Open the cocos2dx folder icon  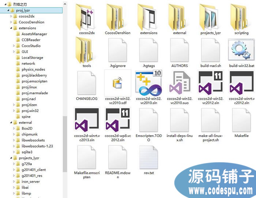(85, 17)
